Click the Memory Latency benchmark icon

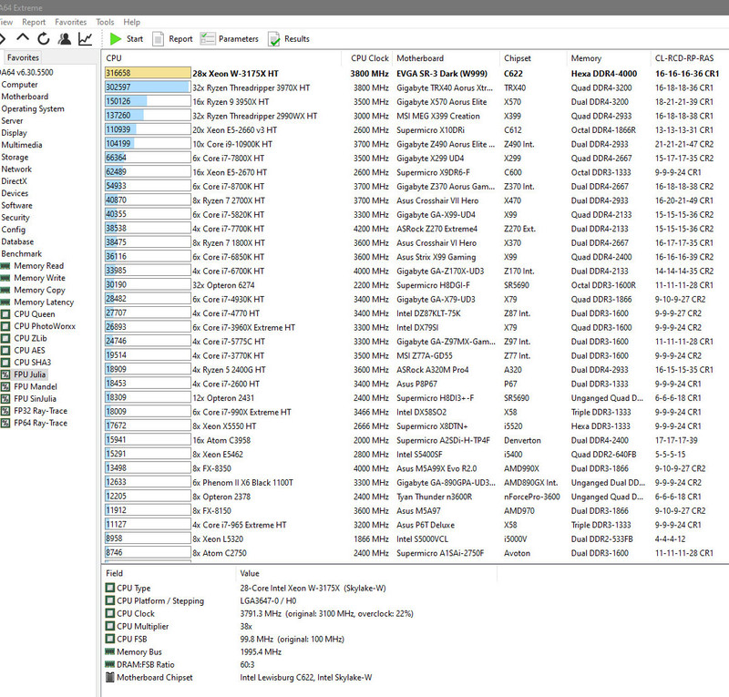[5, 302]
